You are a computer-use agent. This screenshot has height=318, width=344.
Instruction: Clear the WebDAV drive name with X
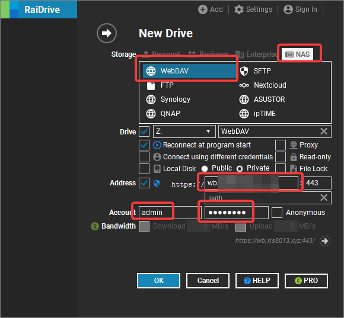click(x=324, y=131)
